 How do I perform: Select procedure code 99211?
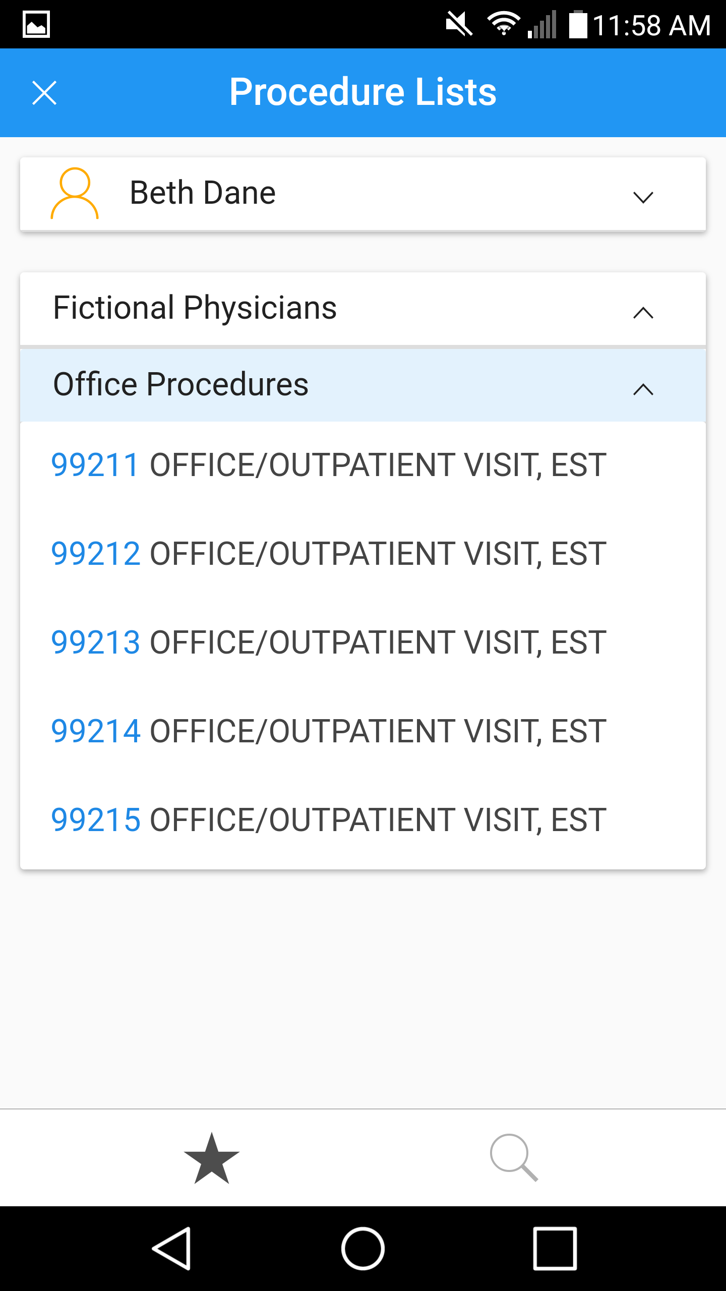(95, 465)
